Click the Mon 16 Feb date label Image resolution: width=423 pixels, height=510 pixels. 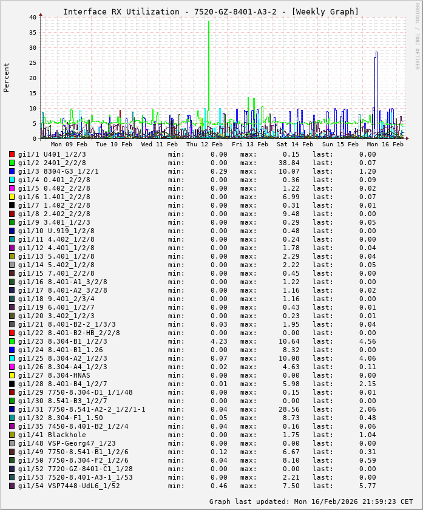point(385,144)
